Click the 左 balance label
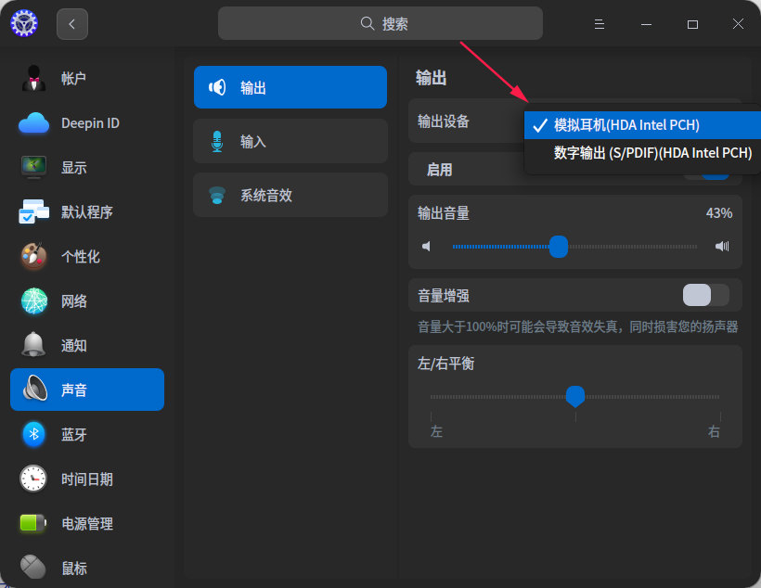761x588 pixels. tap(436, 431)
